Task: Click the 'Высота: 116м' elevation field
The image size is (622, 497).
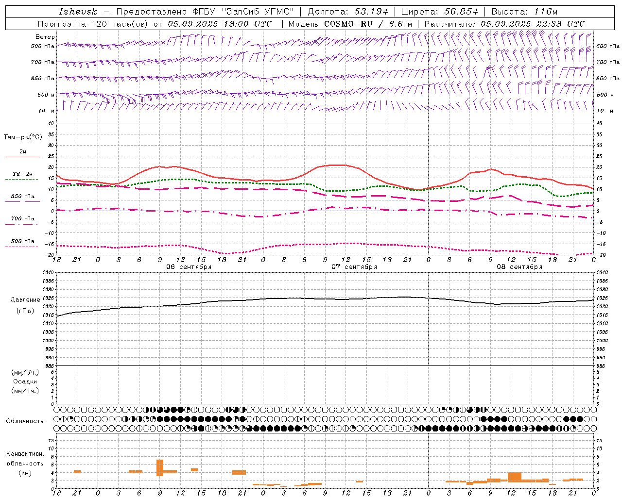Action: (524, 11)
